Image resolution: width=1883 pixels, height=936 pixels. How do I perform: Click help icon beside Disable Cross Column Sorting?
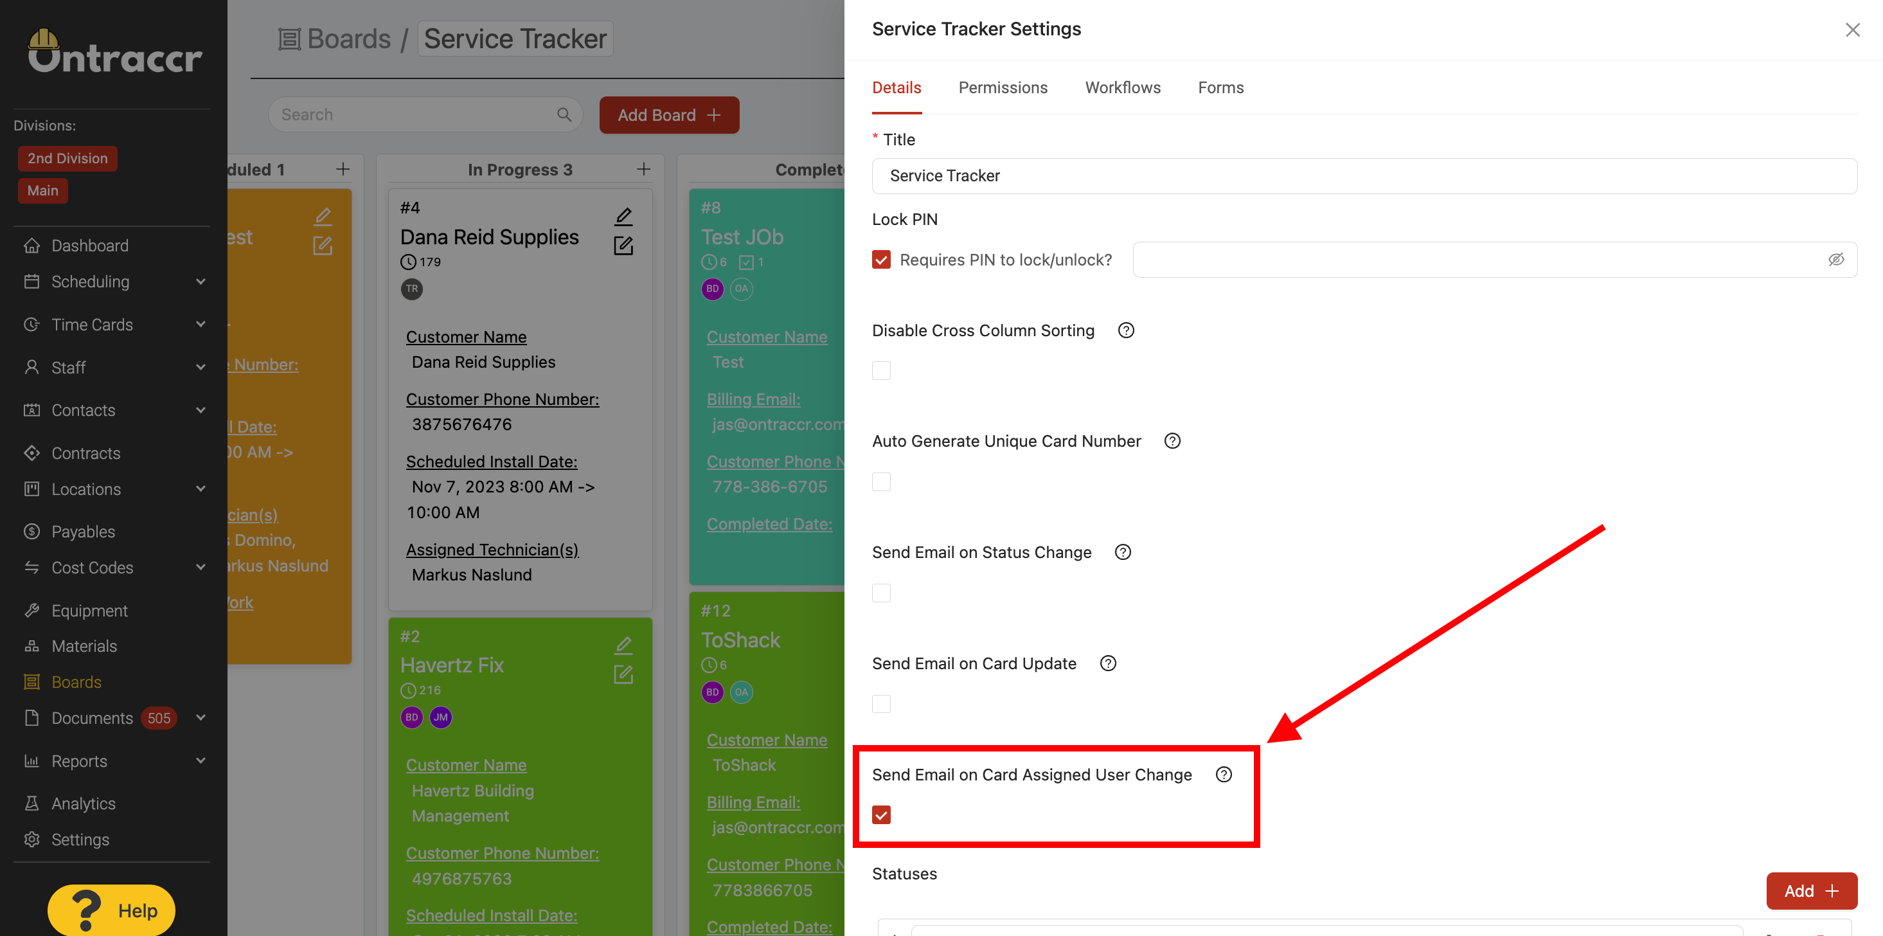pyautogui.click(x=1126, y=330)
